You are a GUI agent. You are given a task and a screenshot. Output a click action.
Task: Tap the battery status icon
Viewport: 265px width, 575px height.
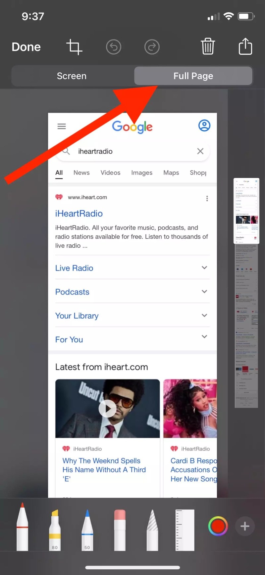(246, 16)
